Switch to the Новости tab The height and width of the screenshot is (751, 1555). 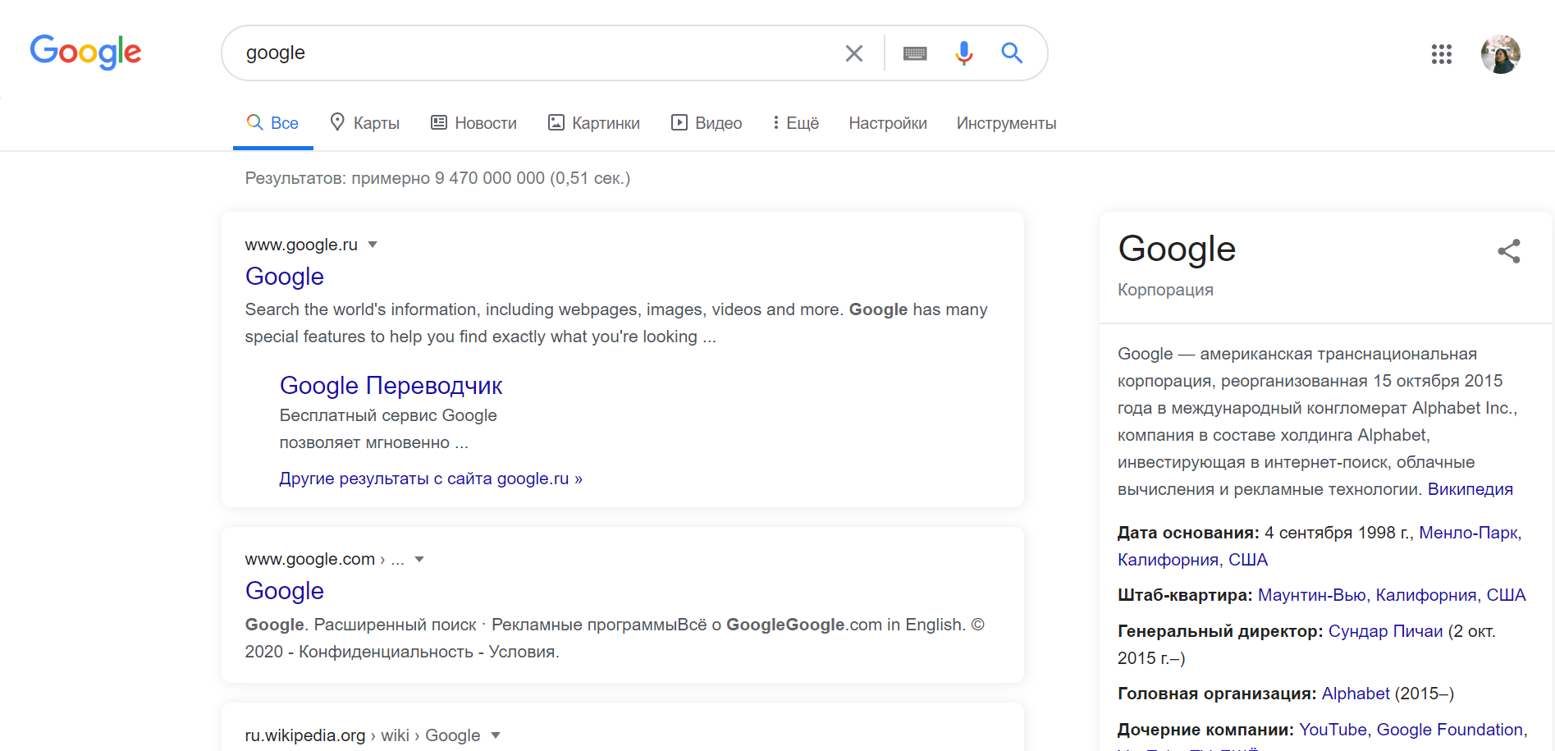pos(474,123)
